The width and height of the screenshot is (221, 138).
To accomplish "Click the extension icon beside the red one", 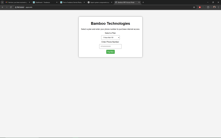I will [x=204, y=7].
